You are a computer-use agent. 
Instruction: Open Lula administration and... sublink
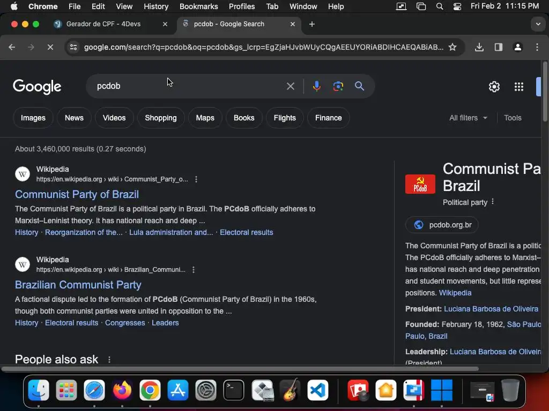click(171, 232)
